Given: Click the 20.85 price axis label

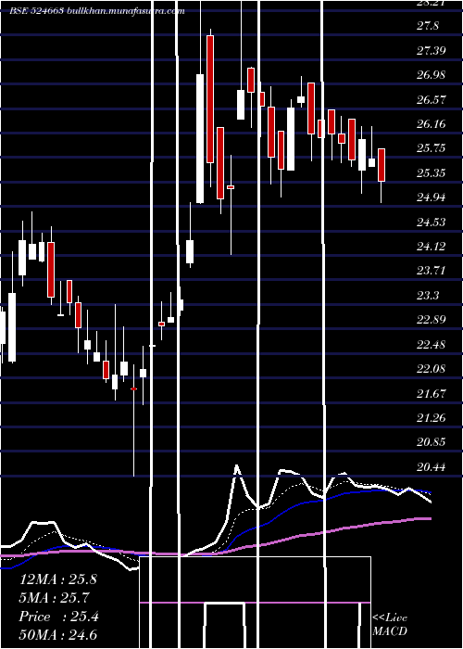Looking at the screenshot, I should [x=431, y=442].
